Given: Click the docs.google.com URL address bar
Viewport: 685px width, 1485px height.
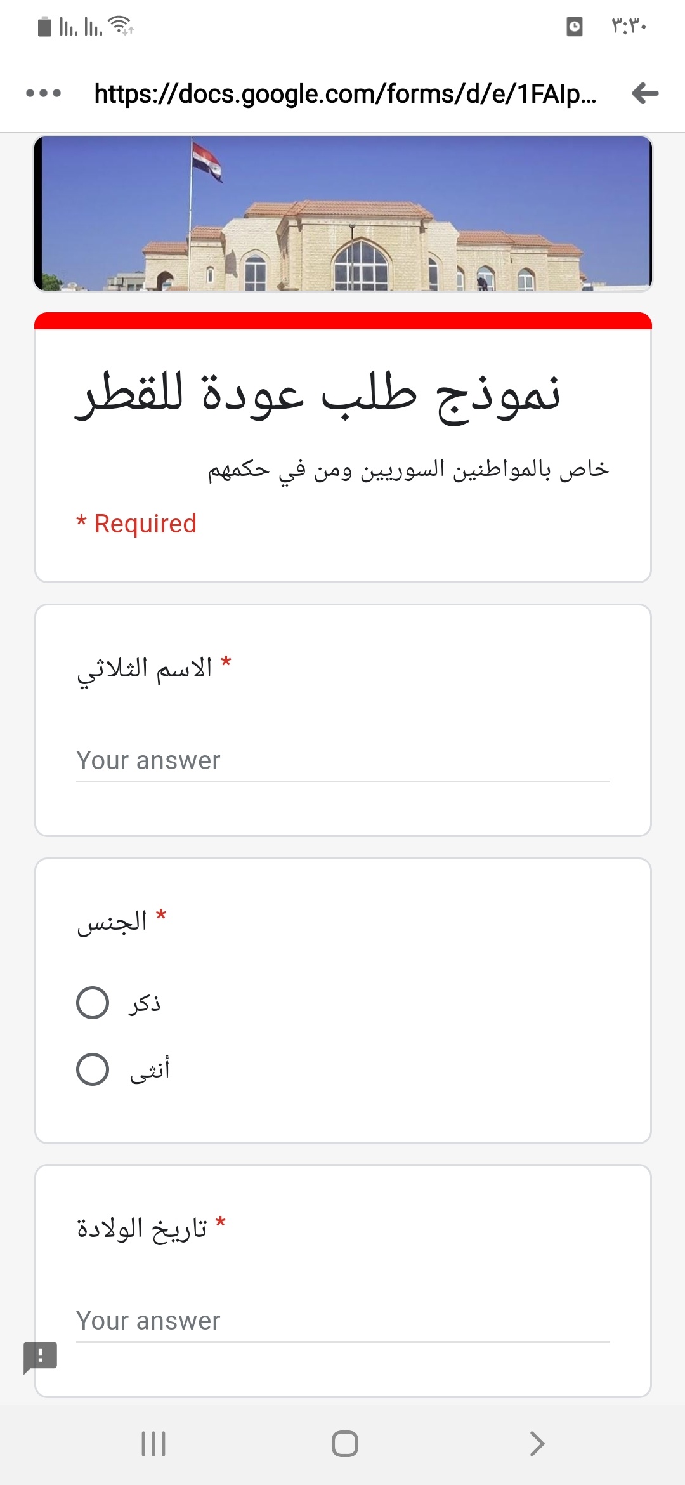Looking at the screenshot, I should [x=346, y=93].
